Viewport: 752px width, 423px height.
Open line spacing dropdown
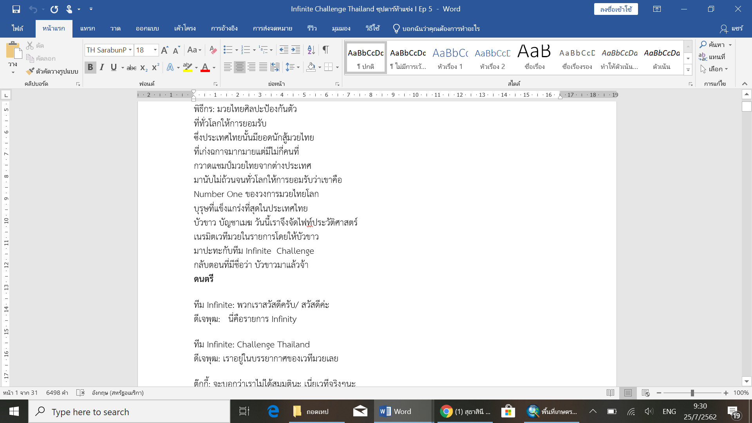(293, 67)
